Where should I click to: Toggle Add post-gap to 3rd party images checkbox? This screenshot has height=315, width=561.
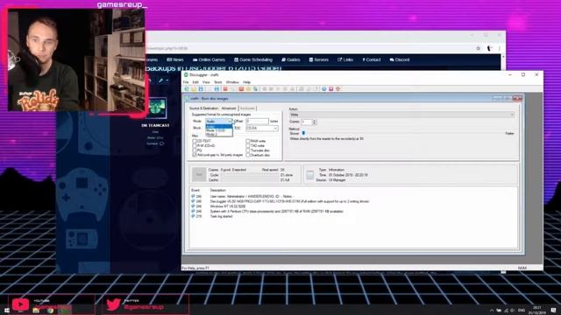coord(195,155)
